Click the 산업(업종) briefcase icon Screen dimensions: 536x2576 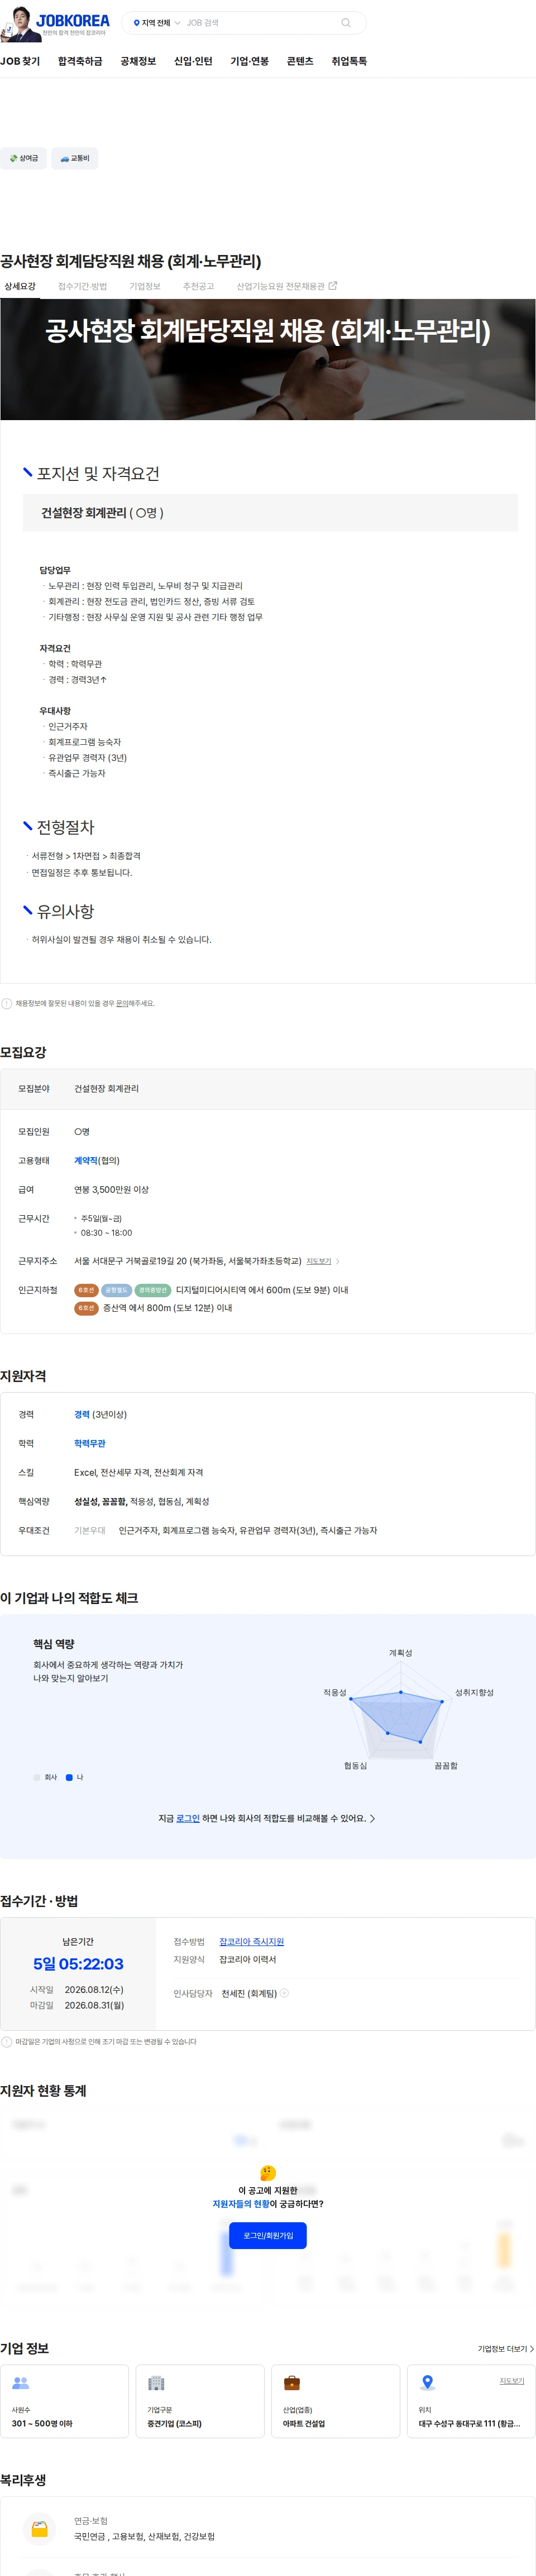(x=292, y=2383)
